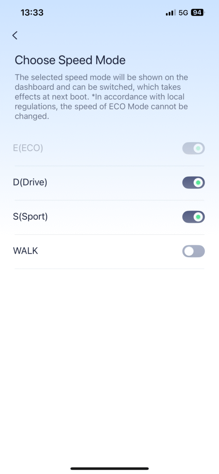Disable the D(Drive) speed mode toggle
Image resolution: width=219 pixels, height=474 pixels.
point(193,183)
